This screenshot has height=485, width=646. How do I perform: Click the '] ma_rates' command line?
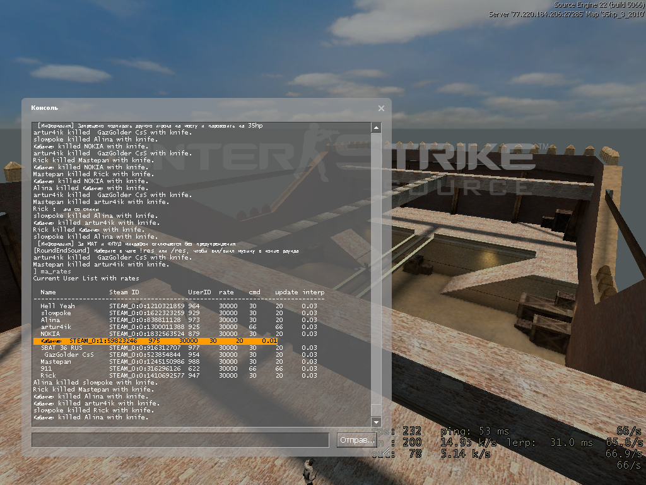pos(52,272)
